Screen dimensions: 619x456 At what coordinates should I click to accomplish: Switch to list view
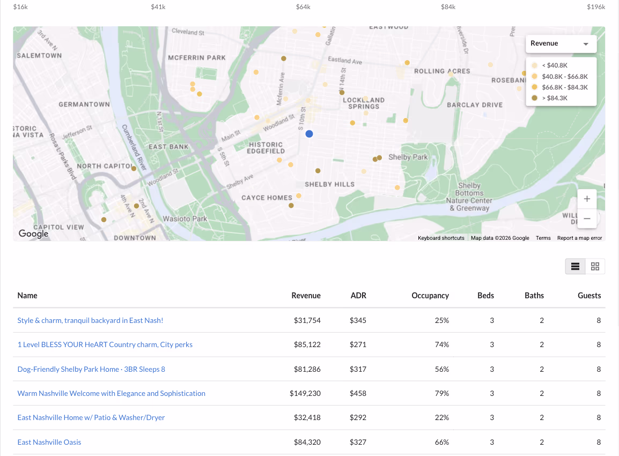tap(575, 267)
